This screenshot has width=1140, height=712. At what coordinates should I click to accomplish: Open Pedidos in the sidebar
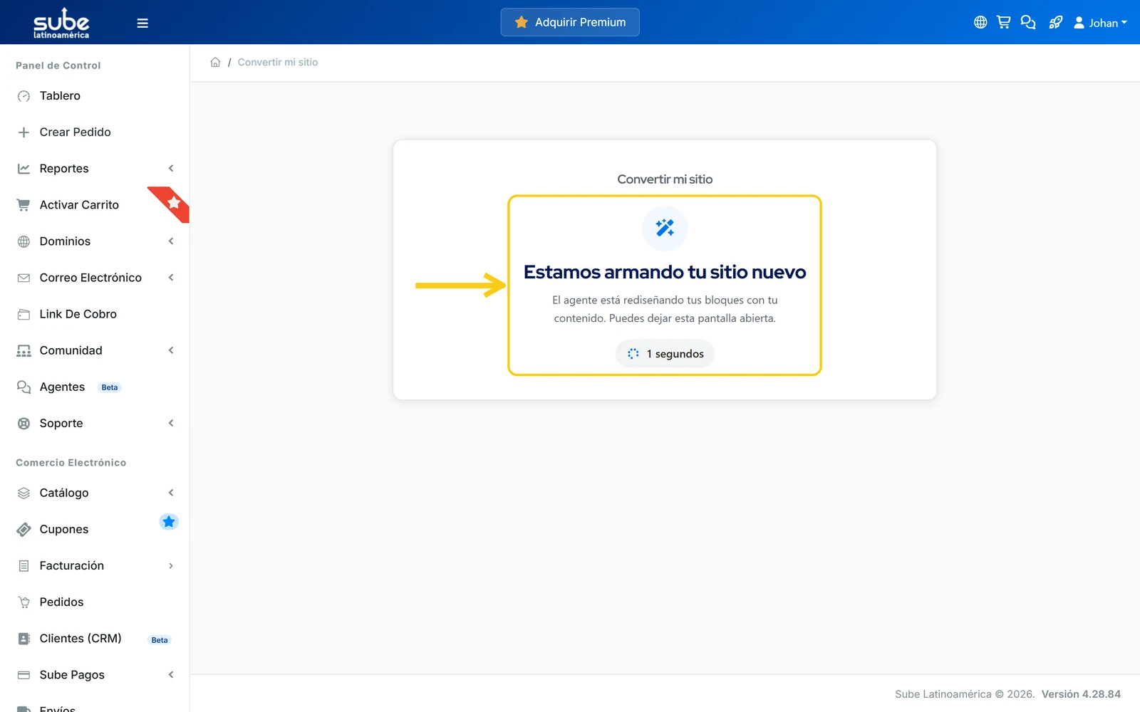point(61,602)
